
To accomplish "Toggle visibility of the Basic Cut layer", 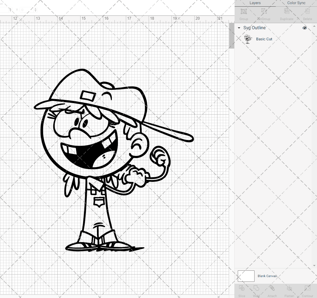I will pos(305,39).
